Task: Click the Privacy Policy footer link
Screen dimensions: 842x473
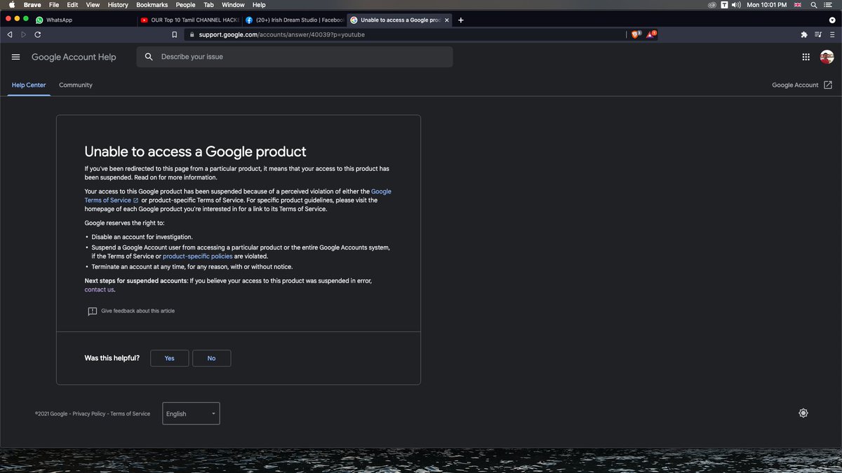Action: 89,414
